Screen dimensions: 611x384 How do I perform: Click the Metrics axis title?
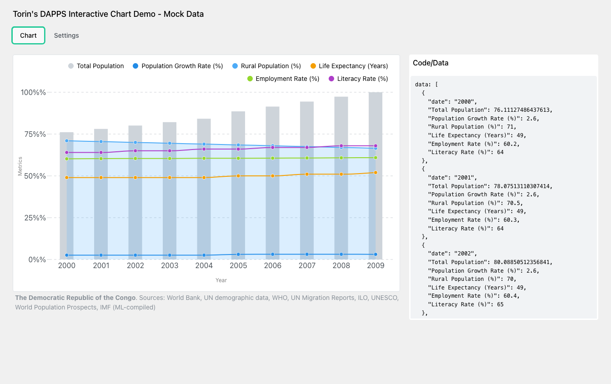click(x=20, y=166)
